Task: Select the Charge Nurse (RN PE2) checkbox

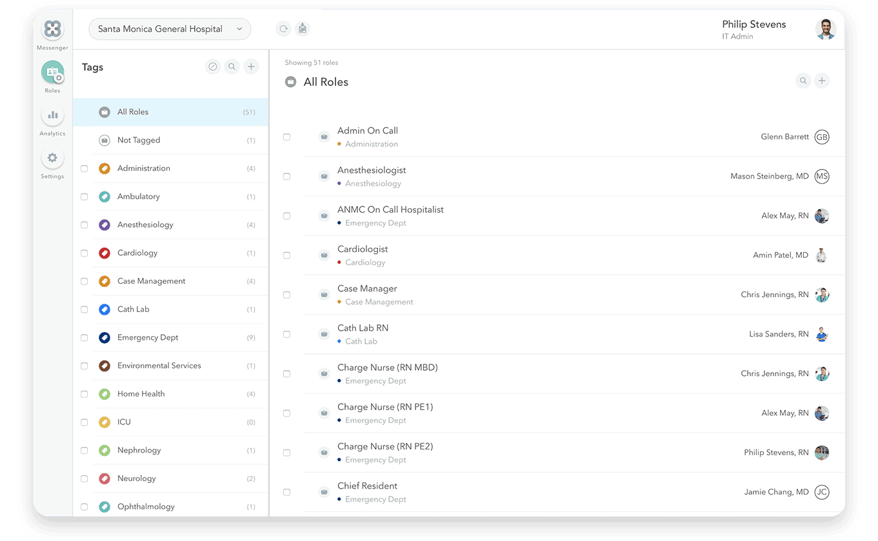Action: [x=287, y=453]
